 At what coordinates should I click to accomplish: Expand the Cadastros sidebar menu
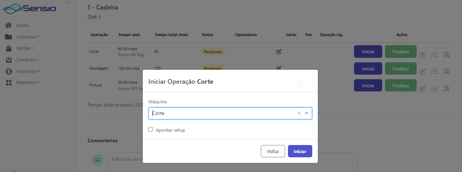click(28, 37)
